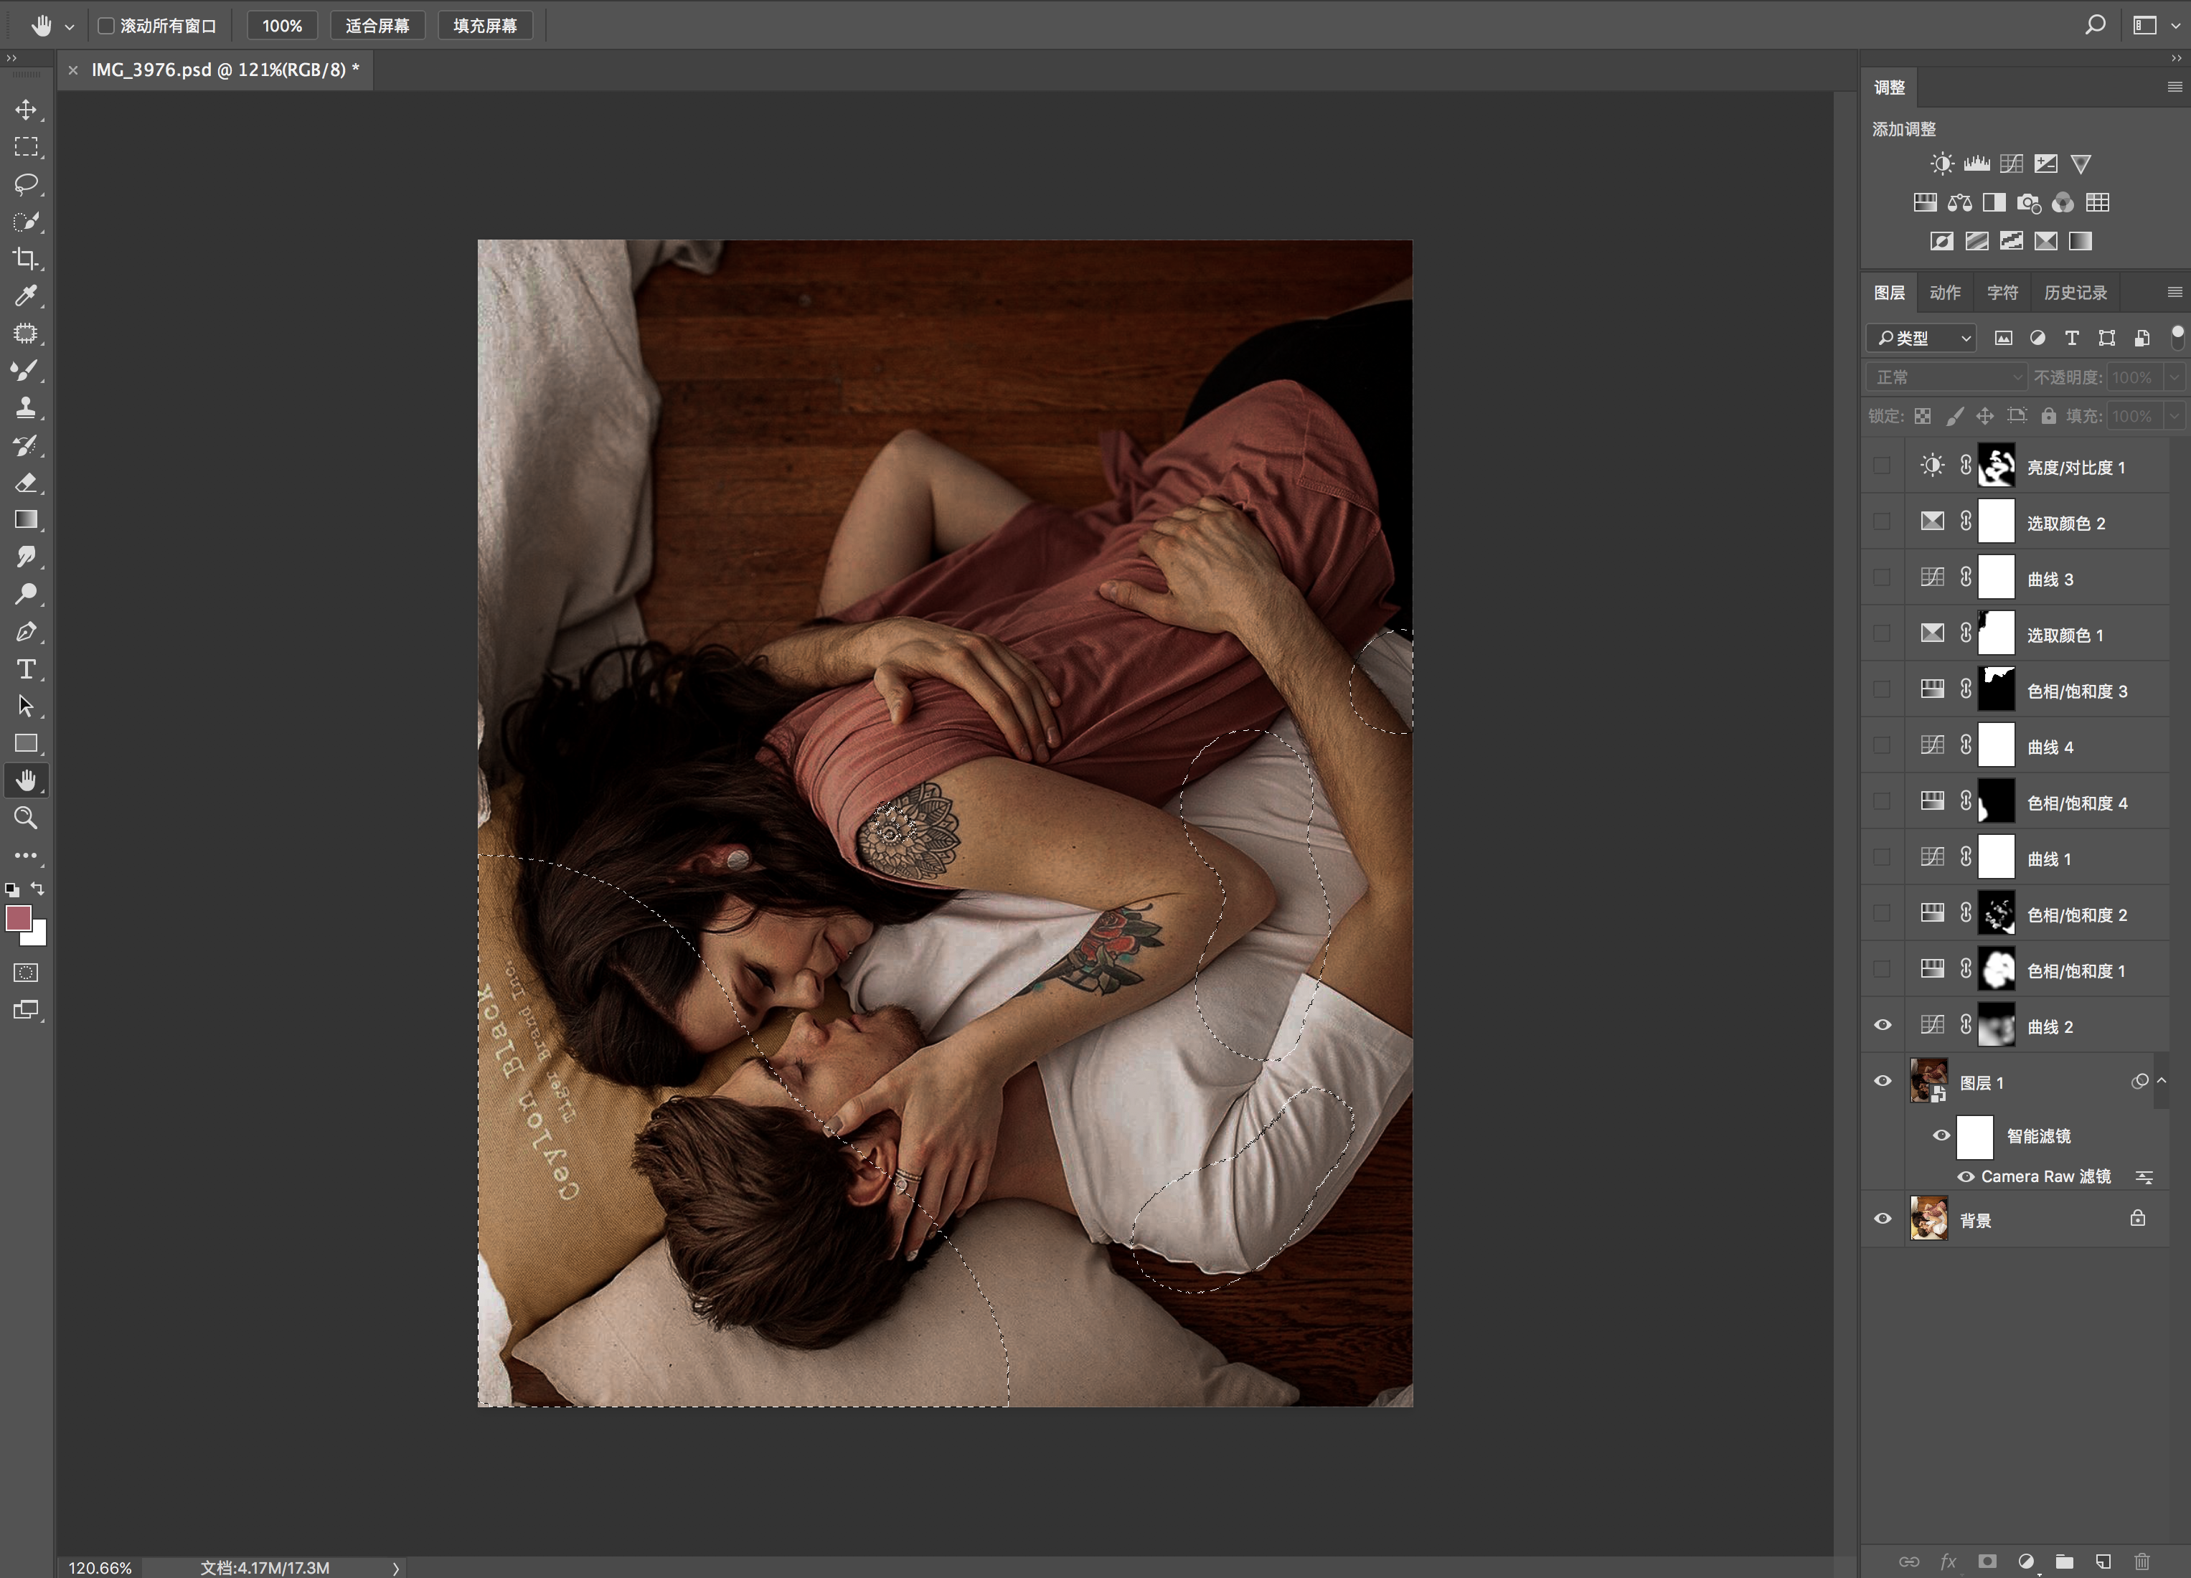
Task: Choose the Eyedropper tool
Action: coord(26,296)
